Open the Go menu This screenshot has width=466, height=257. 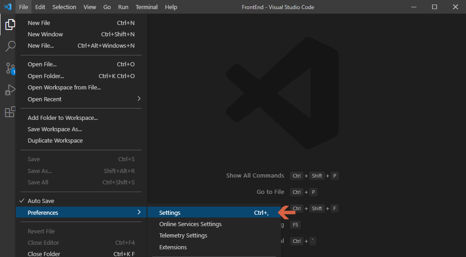pos(107,7)
